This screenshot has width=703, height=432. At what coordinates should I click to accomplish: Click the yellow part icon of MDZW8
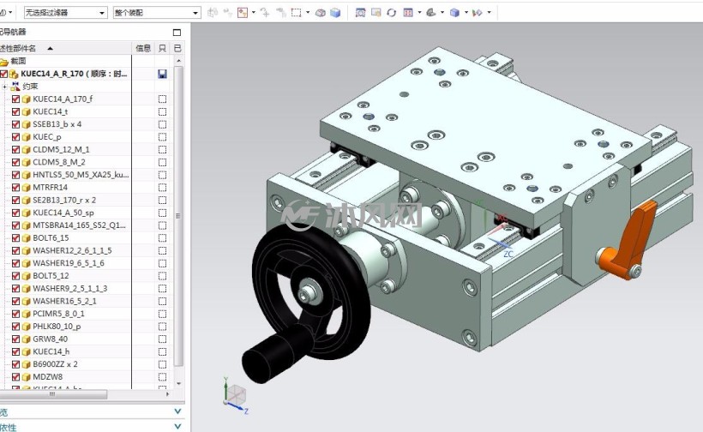pyautogui.click(x=27, y=377)
